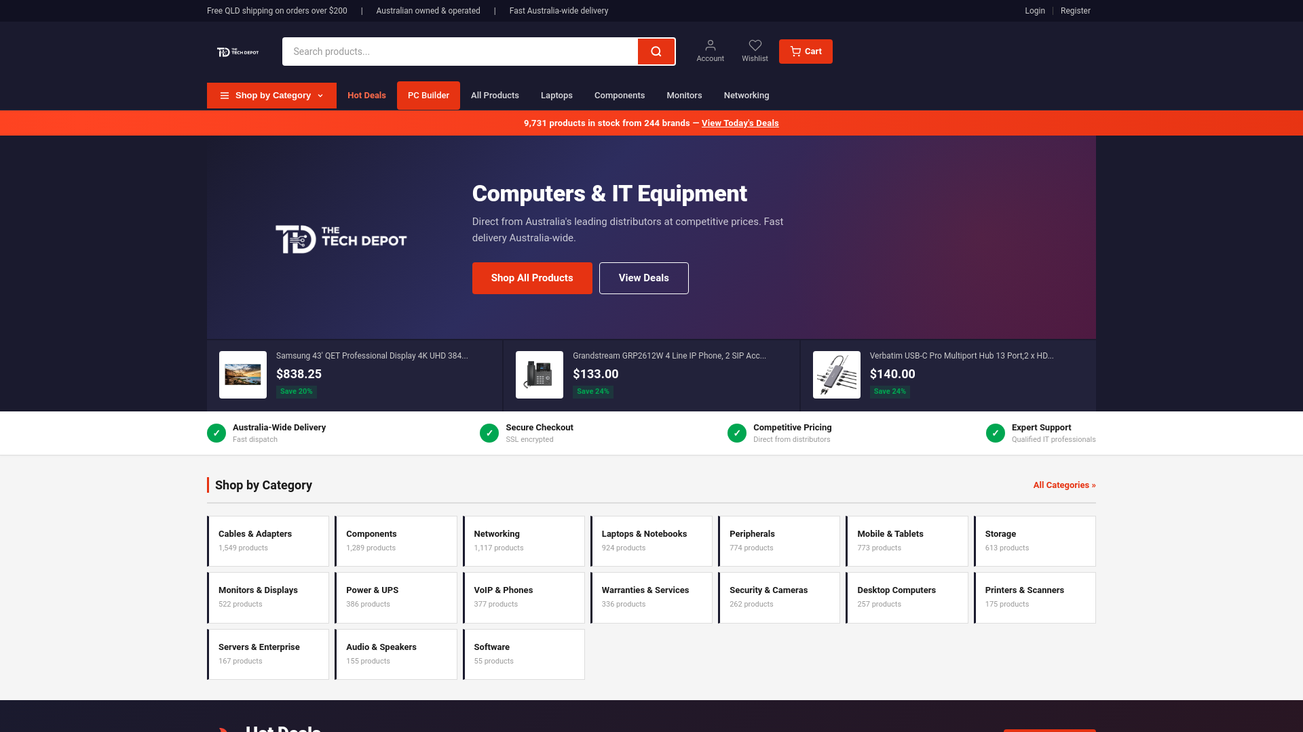Click the Shop by Category section heading

pyautogui.click(x=263, y=485)
